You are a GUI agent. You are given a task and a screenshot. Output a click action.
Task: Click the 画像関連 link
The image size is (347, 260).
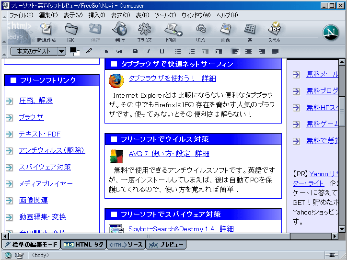click(x=34, y=200)
